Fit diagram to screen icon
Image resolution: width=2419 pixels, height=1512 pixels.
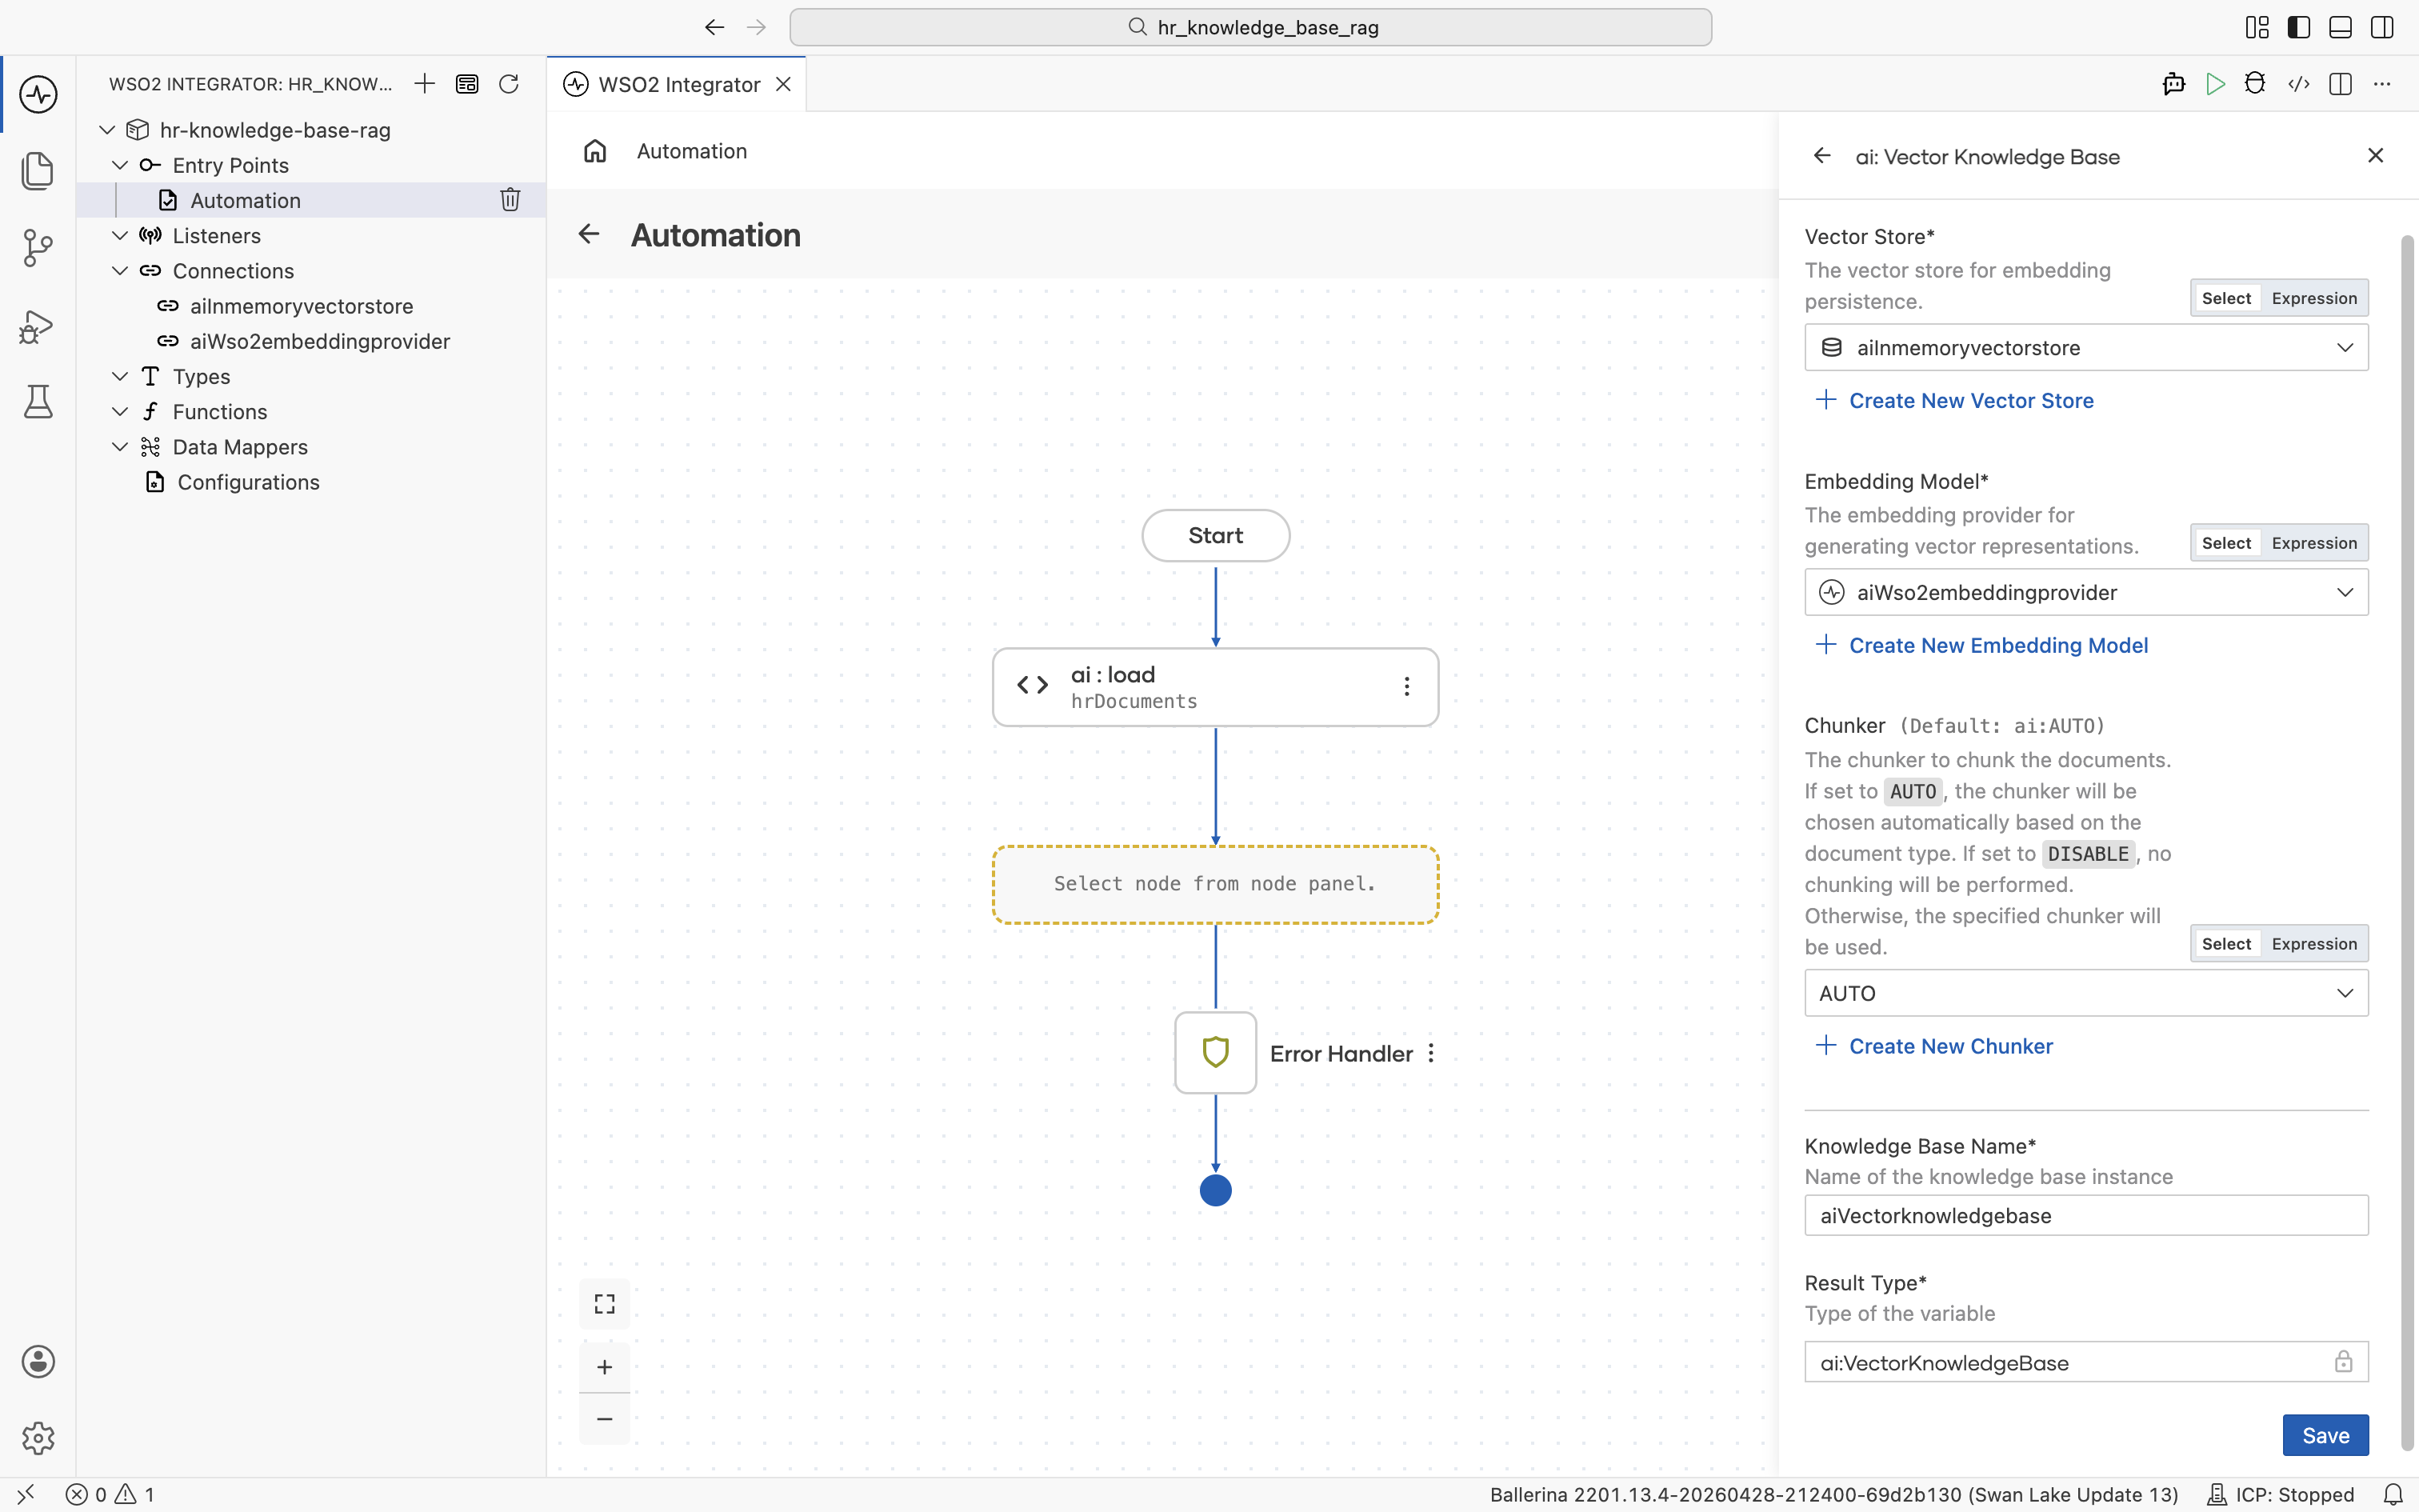pos(605,1304)
